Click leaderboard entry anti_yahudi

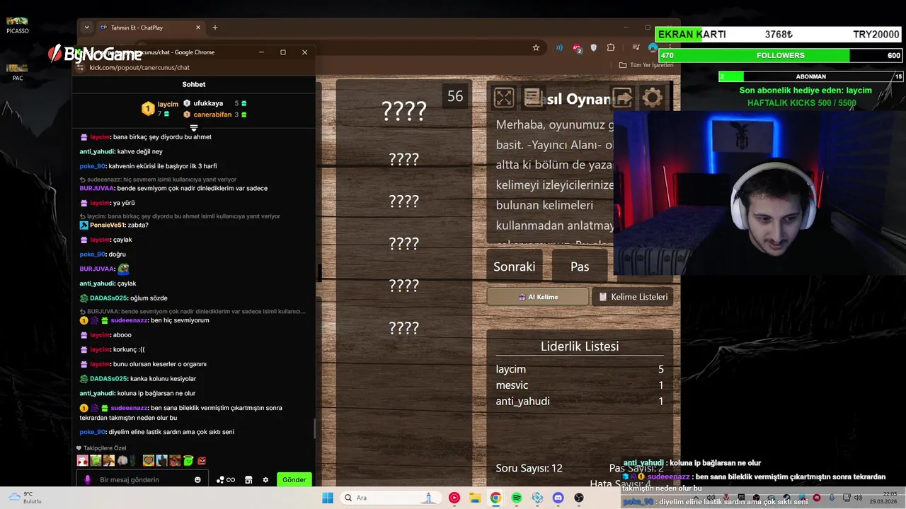[523, 402]
